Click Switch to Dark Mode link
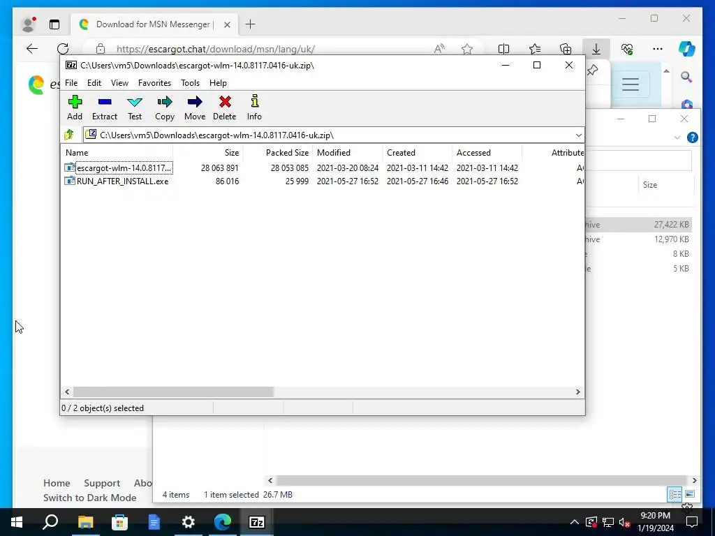This screenshot has height=536, width=715. tap(90, 497)
